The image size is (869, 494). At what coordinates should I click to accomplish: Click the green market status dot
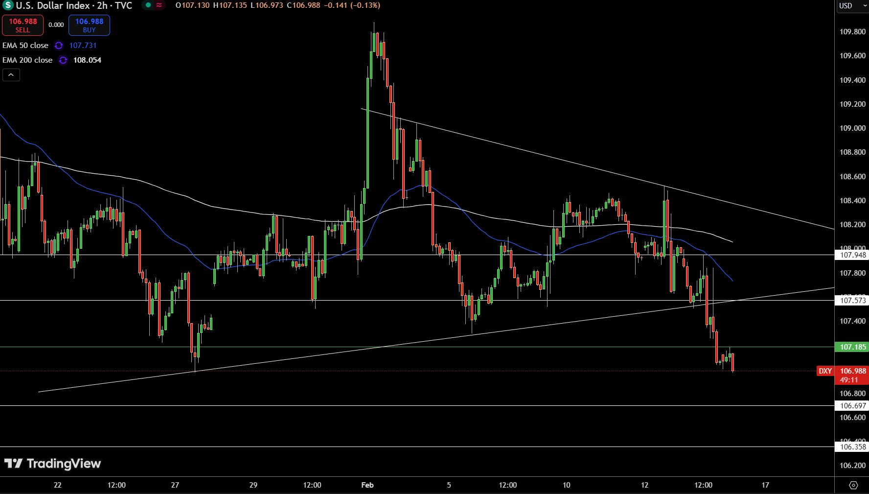tap(148, 5)
